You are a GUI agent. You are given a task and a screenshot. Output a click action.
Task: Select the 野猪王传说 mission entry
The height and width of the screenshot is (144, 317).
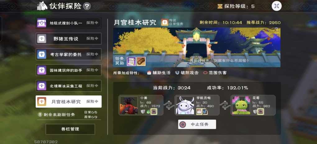tap(69, 39)
